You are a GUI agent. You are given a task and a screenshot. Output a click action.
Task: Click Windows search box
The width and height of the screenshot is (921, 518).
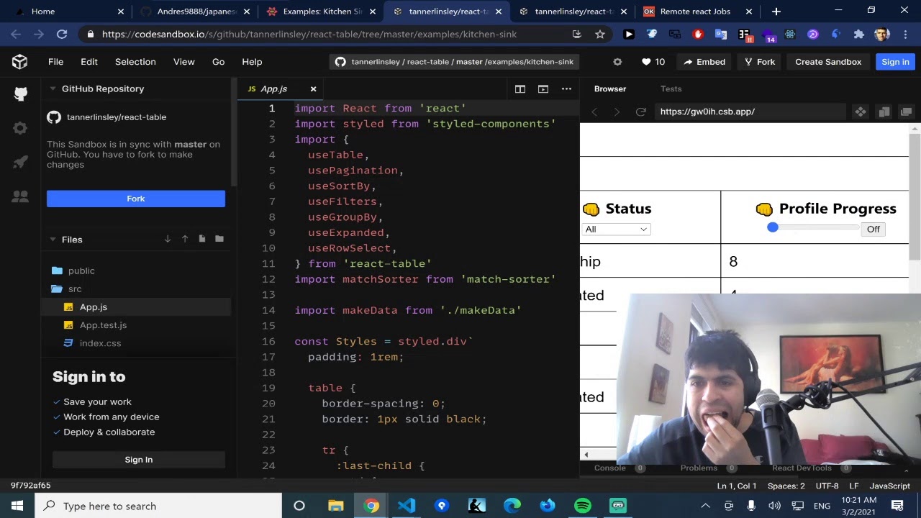pos(158,506)
